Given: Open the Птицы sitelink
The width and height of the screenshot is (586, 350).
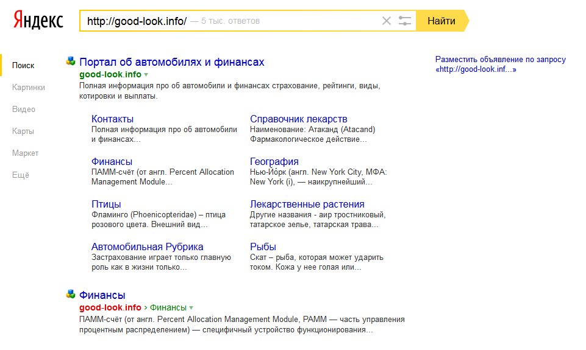Looking at the screenshot, I should point(106,204).
